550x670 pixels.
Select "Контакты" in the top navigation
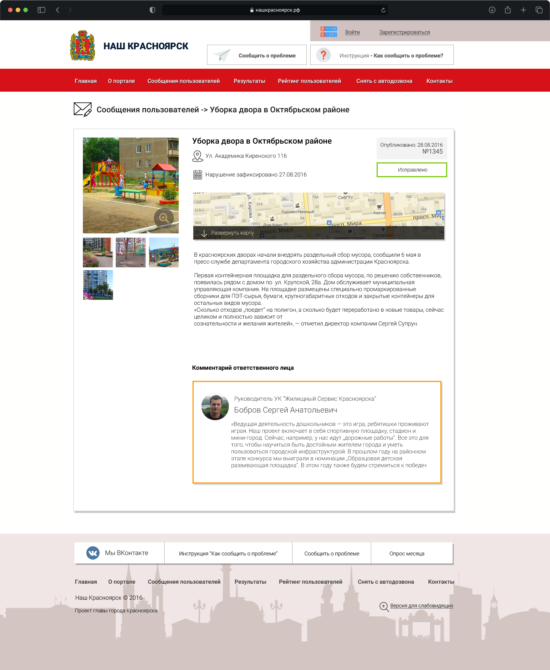pos(439,81)
